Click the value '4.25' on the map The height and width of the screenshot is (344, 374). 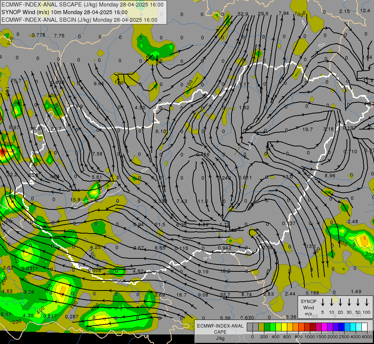[95, 247]
